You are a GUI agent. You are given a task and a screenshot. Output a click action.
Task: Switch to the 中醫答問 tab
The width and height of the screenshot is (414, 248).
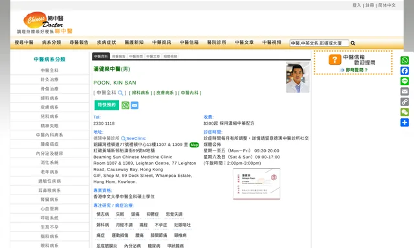tap(136, 56)
